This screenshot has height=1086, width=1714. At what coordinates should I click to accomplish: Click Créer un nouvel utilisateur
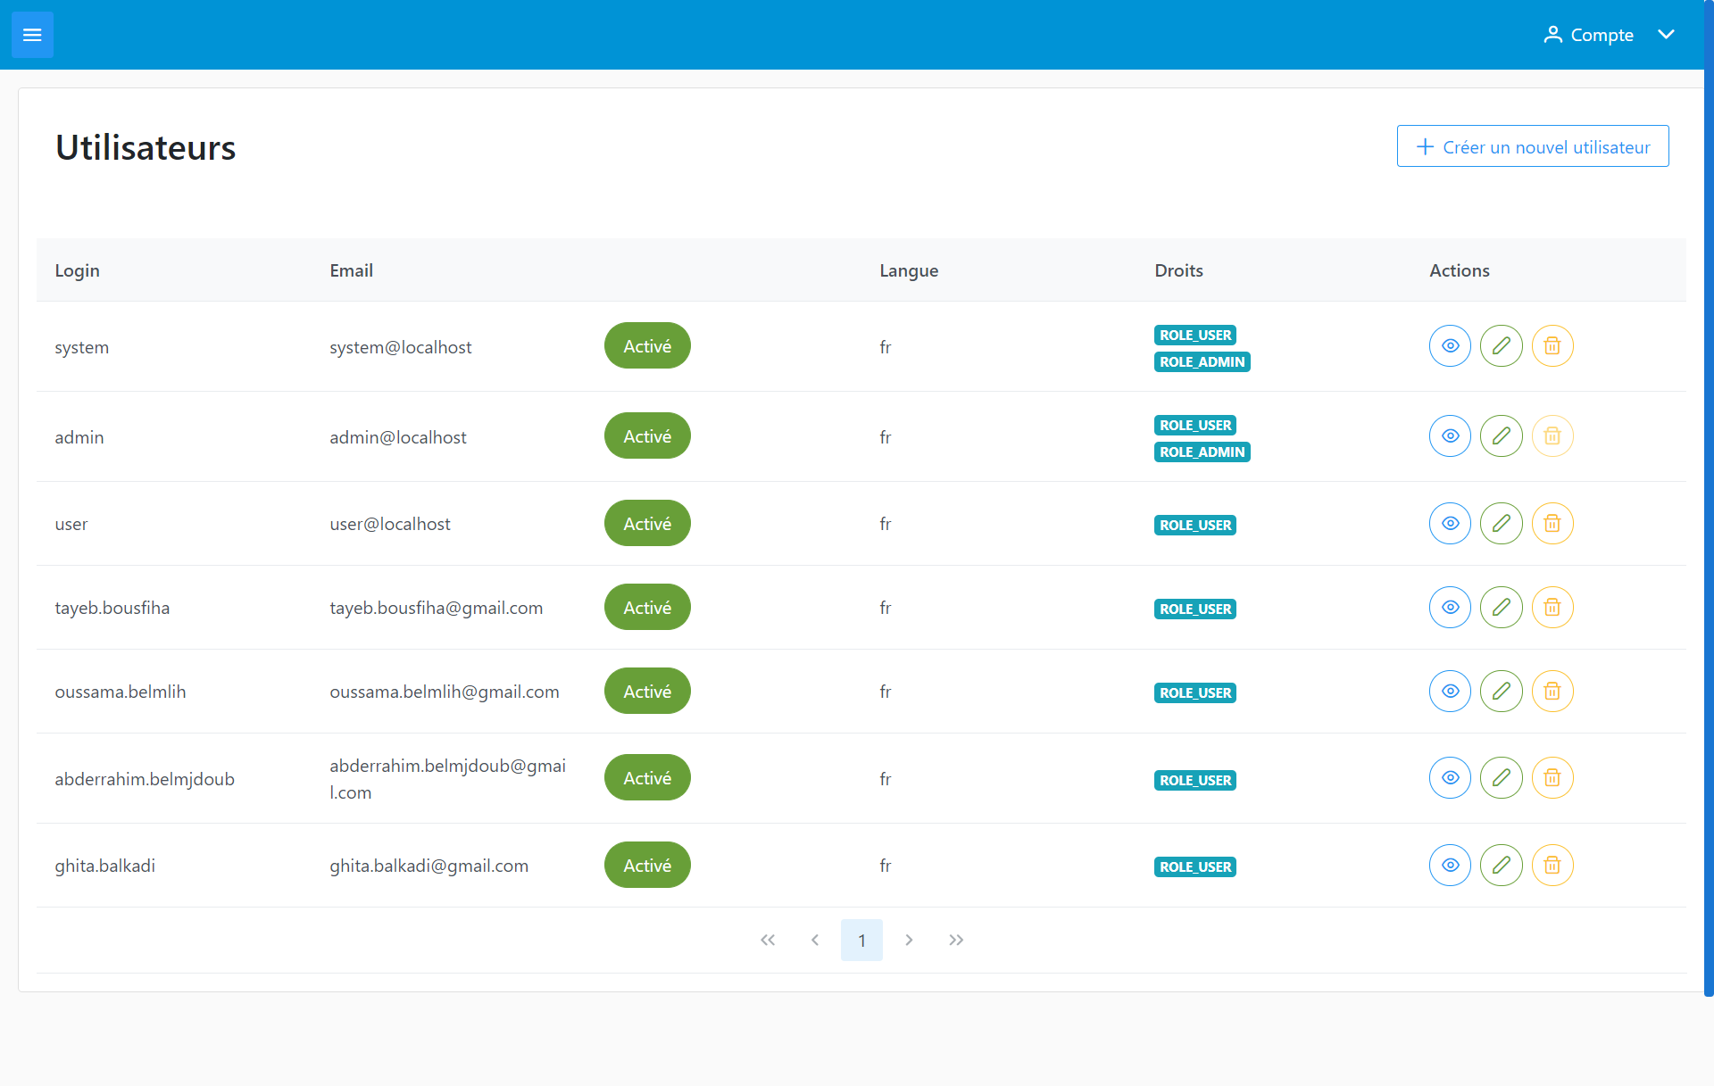tap(1532, 146)
